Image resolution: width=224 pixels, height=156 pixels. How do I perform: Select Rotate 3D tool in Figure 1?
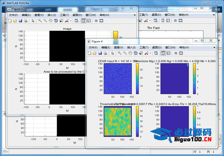pos(56,21)
